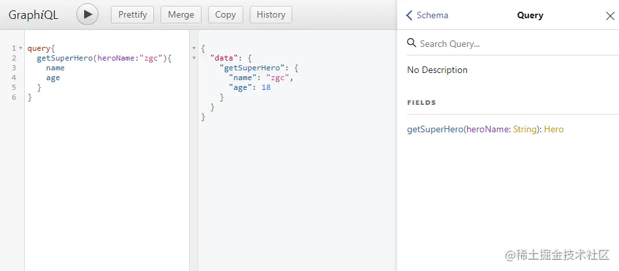
Task: Click the GraphiQL logo title
Action: pos(33,14)
